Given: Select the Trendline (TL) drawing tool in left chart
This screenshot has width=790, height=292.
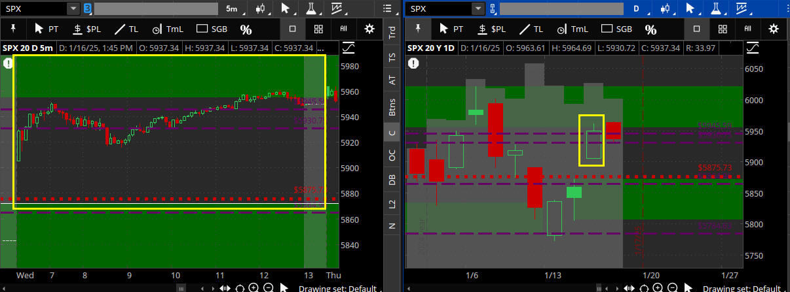Looking at the screenshot, I should click(x=126, y=29).
